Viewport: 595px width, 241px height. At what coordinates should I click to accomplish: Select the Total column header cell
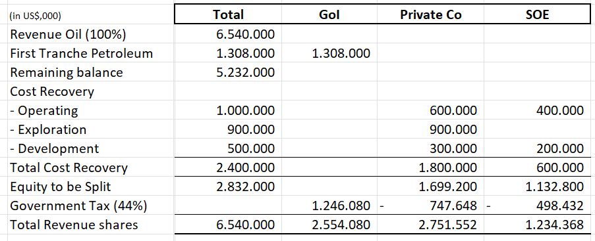click(228, 14)
